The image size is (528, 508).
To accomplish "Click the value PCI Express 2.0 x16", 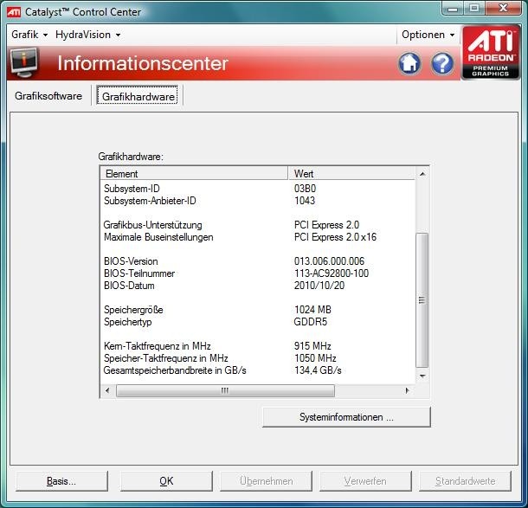I will [335, 237].
